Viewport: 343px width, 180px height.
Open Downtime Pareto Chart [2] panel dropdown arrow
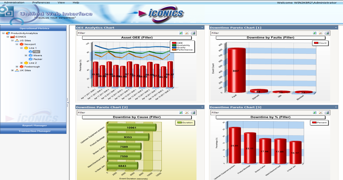pyautogui.click(x=202, y=107)
